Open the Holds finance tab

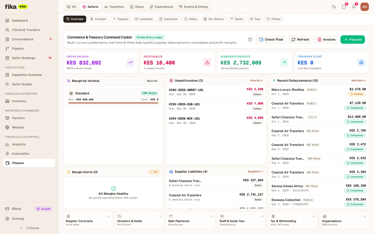click(191, 19)
